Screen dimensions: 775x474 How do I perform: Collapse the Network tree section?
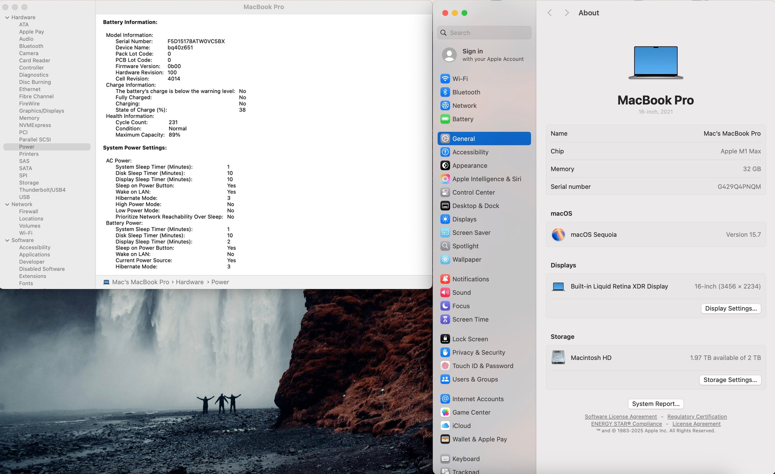(7, 204)
